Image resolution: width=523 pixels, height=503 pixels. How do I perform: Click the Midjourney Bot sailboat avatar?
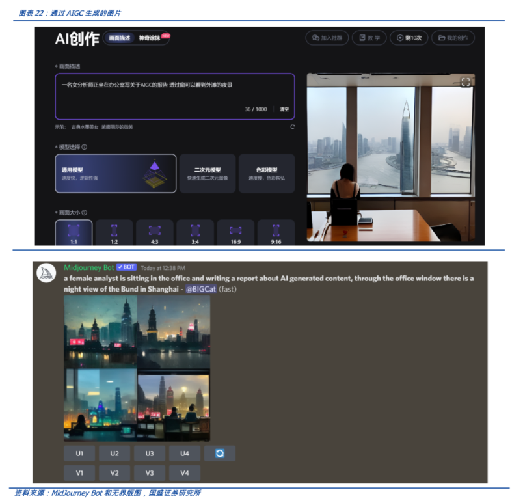[46, 273]
